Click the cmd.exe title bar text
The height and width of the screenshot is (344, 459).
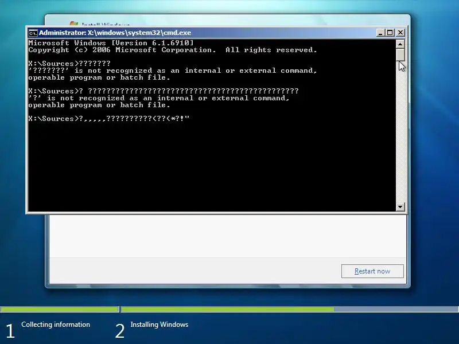(x=115, y=33)
